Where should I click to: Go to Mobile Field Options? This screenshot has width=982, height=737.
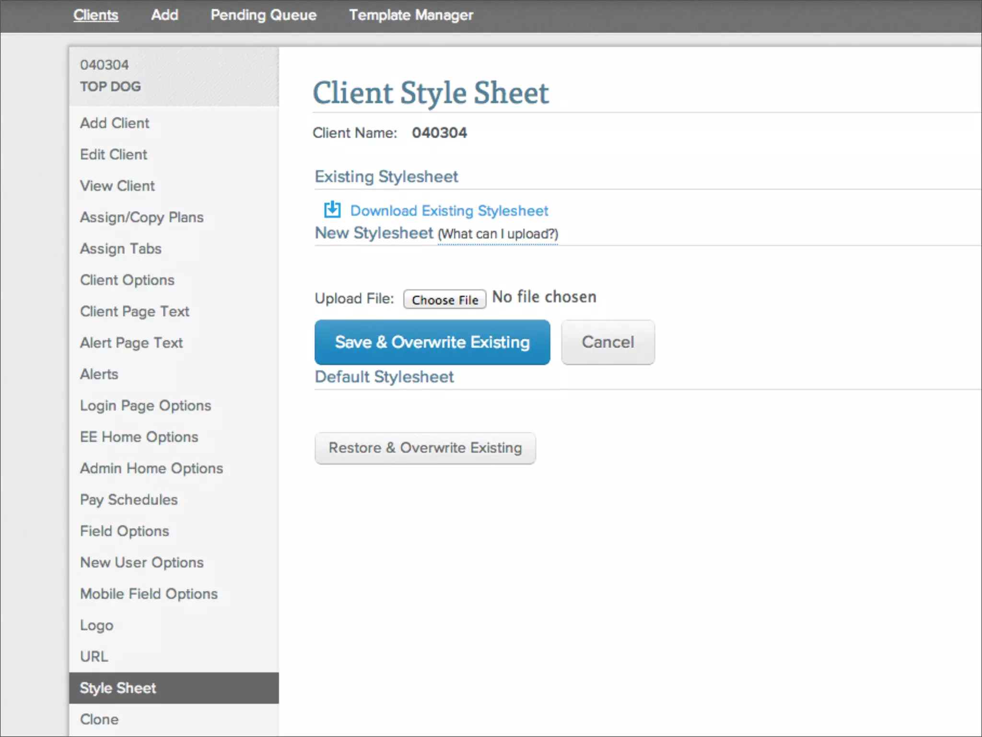click(149, 594)
